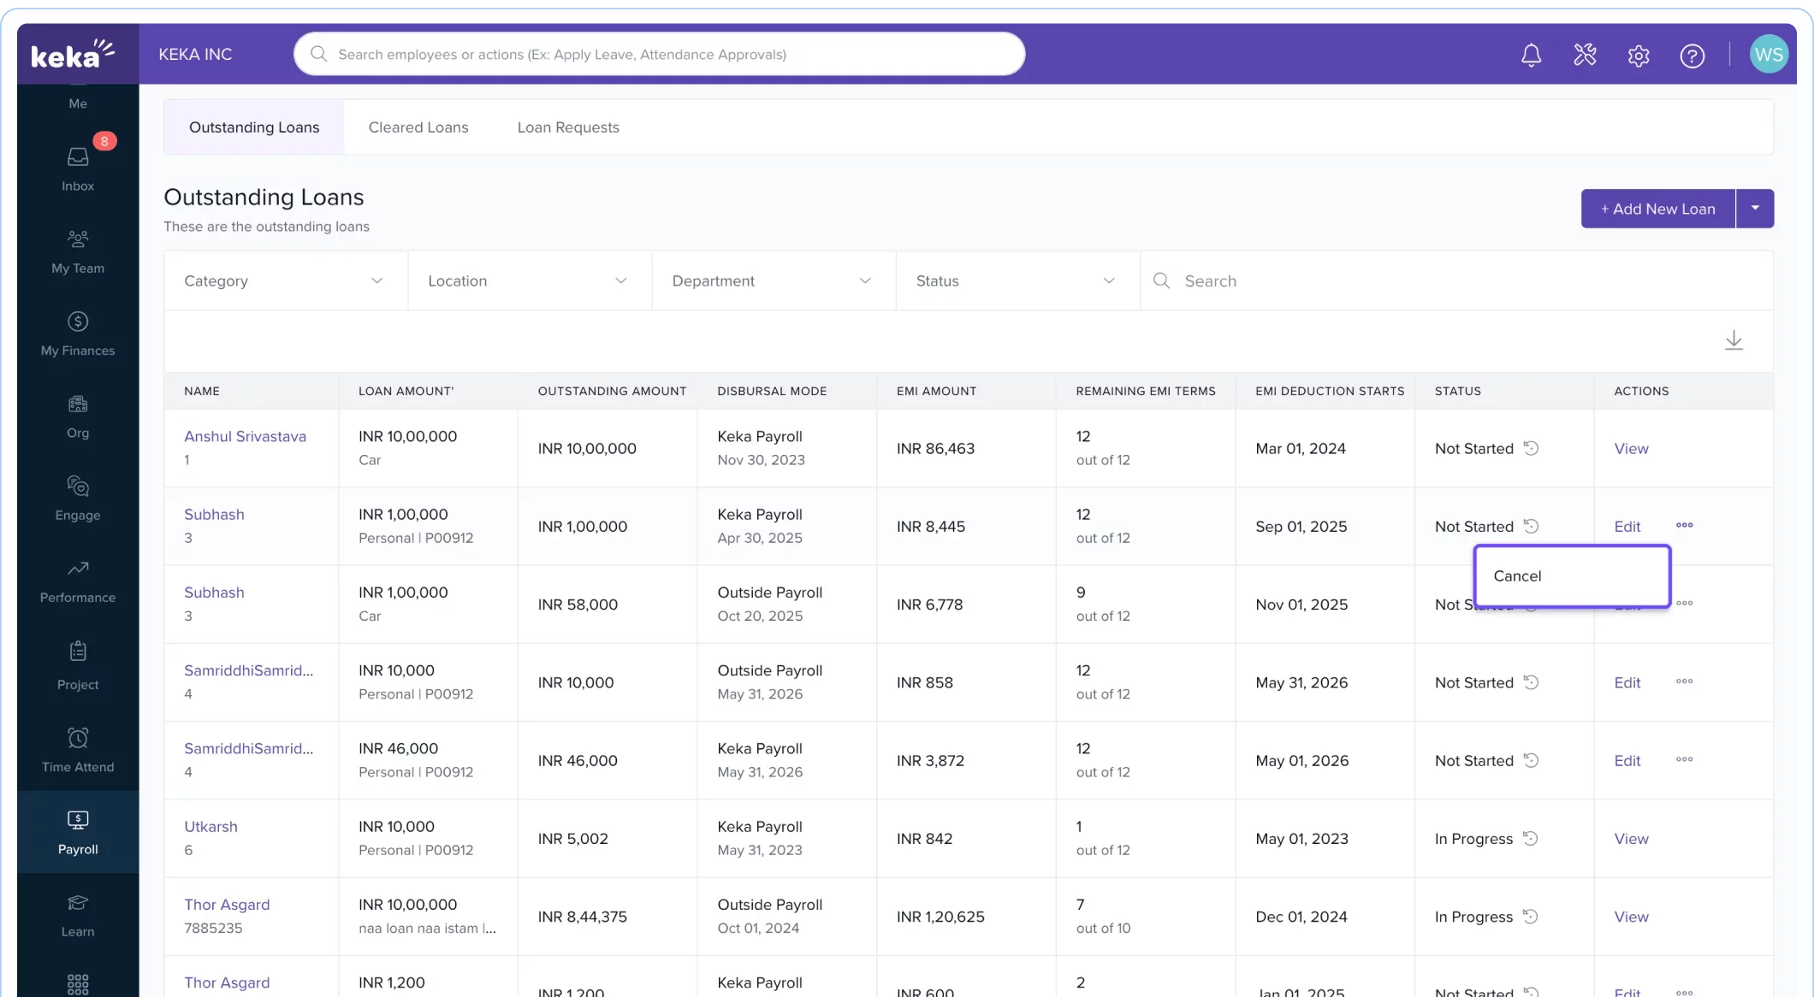Open Payroll section in sidebar
The width and height of the screenshot is (1814, 997).
tap(78, 832)
